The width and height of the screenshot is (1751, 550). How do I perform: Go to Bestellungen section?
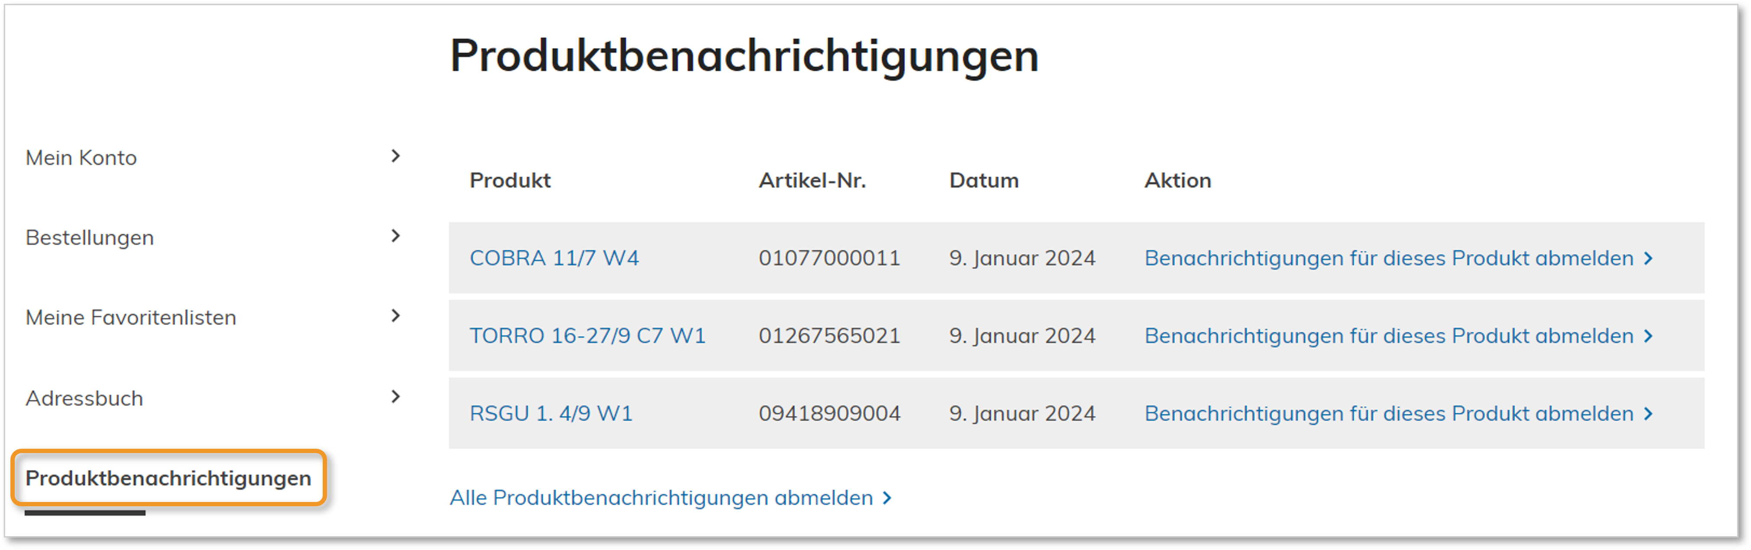pyautogui.click(x=90, y=238)
